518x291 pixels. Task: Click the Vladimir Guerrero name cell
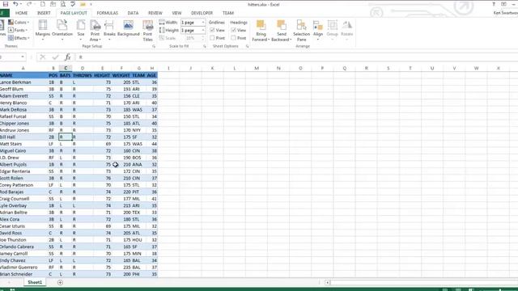[x=23, y=268]
